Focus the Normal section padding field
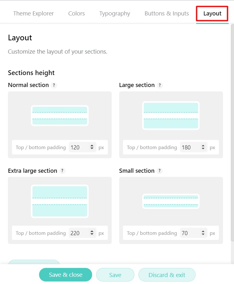The width and height of the screenshot is (234, 284). [79, 147]
